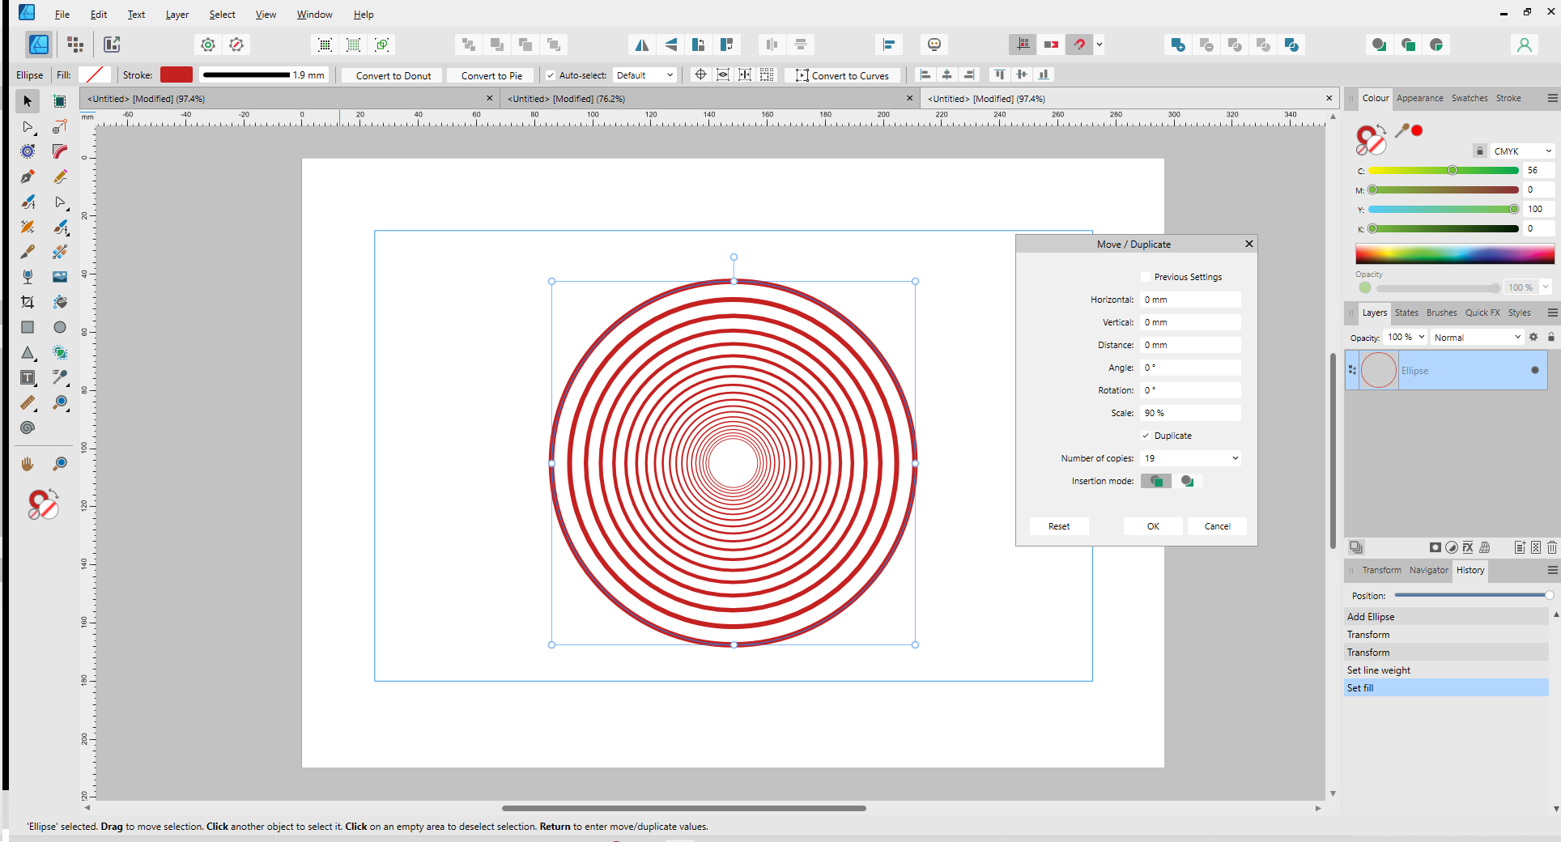Open the Normal blend mode dropdown
This screenshot has width=1561, height=842.
point(1478,337)
